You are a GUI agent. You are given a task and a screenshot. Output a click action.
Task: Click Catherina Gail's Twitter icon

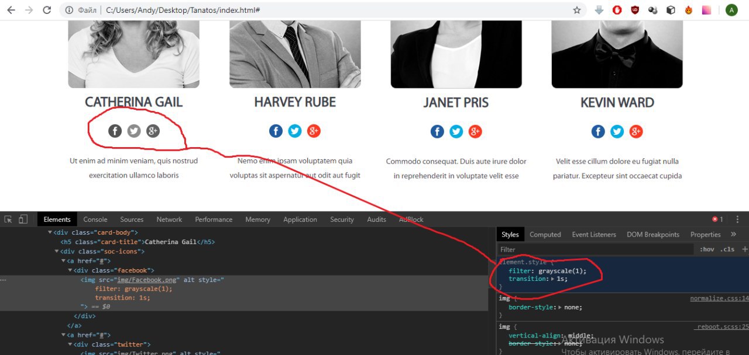[134, 131]
